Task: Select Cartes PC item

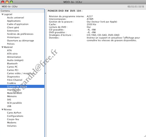Action: 12,67
